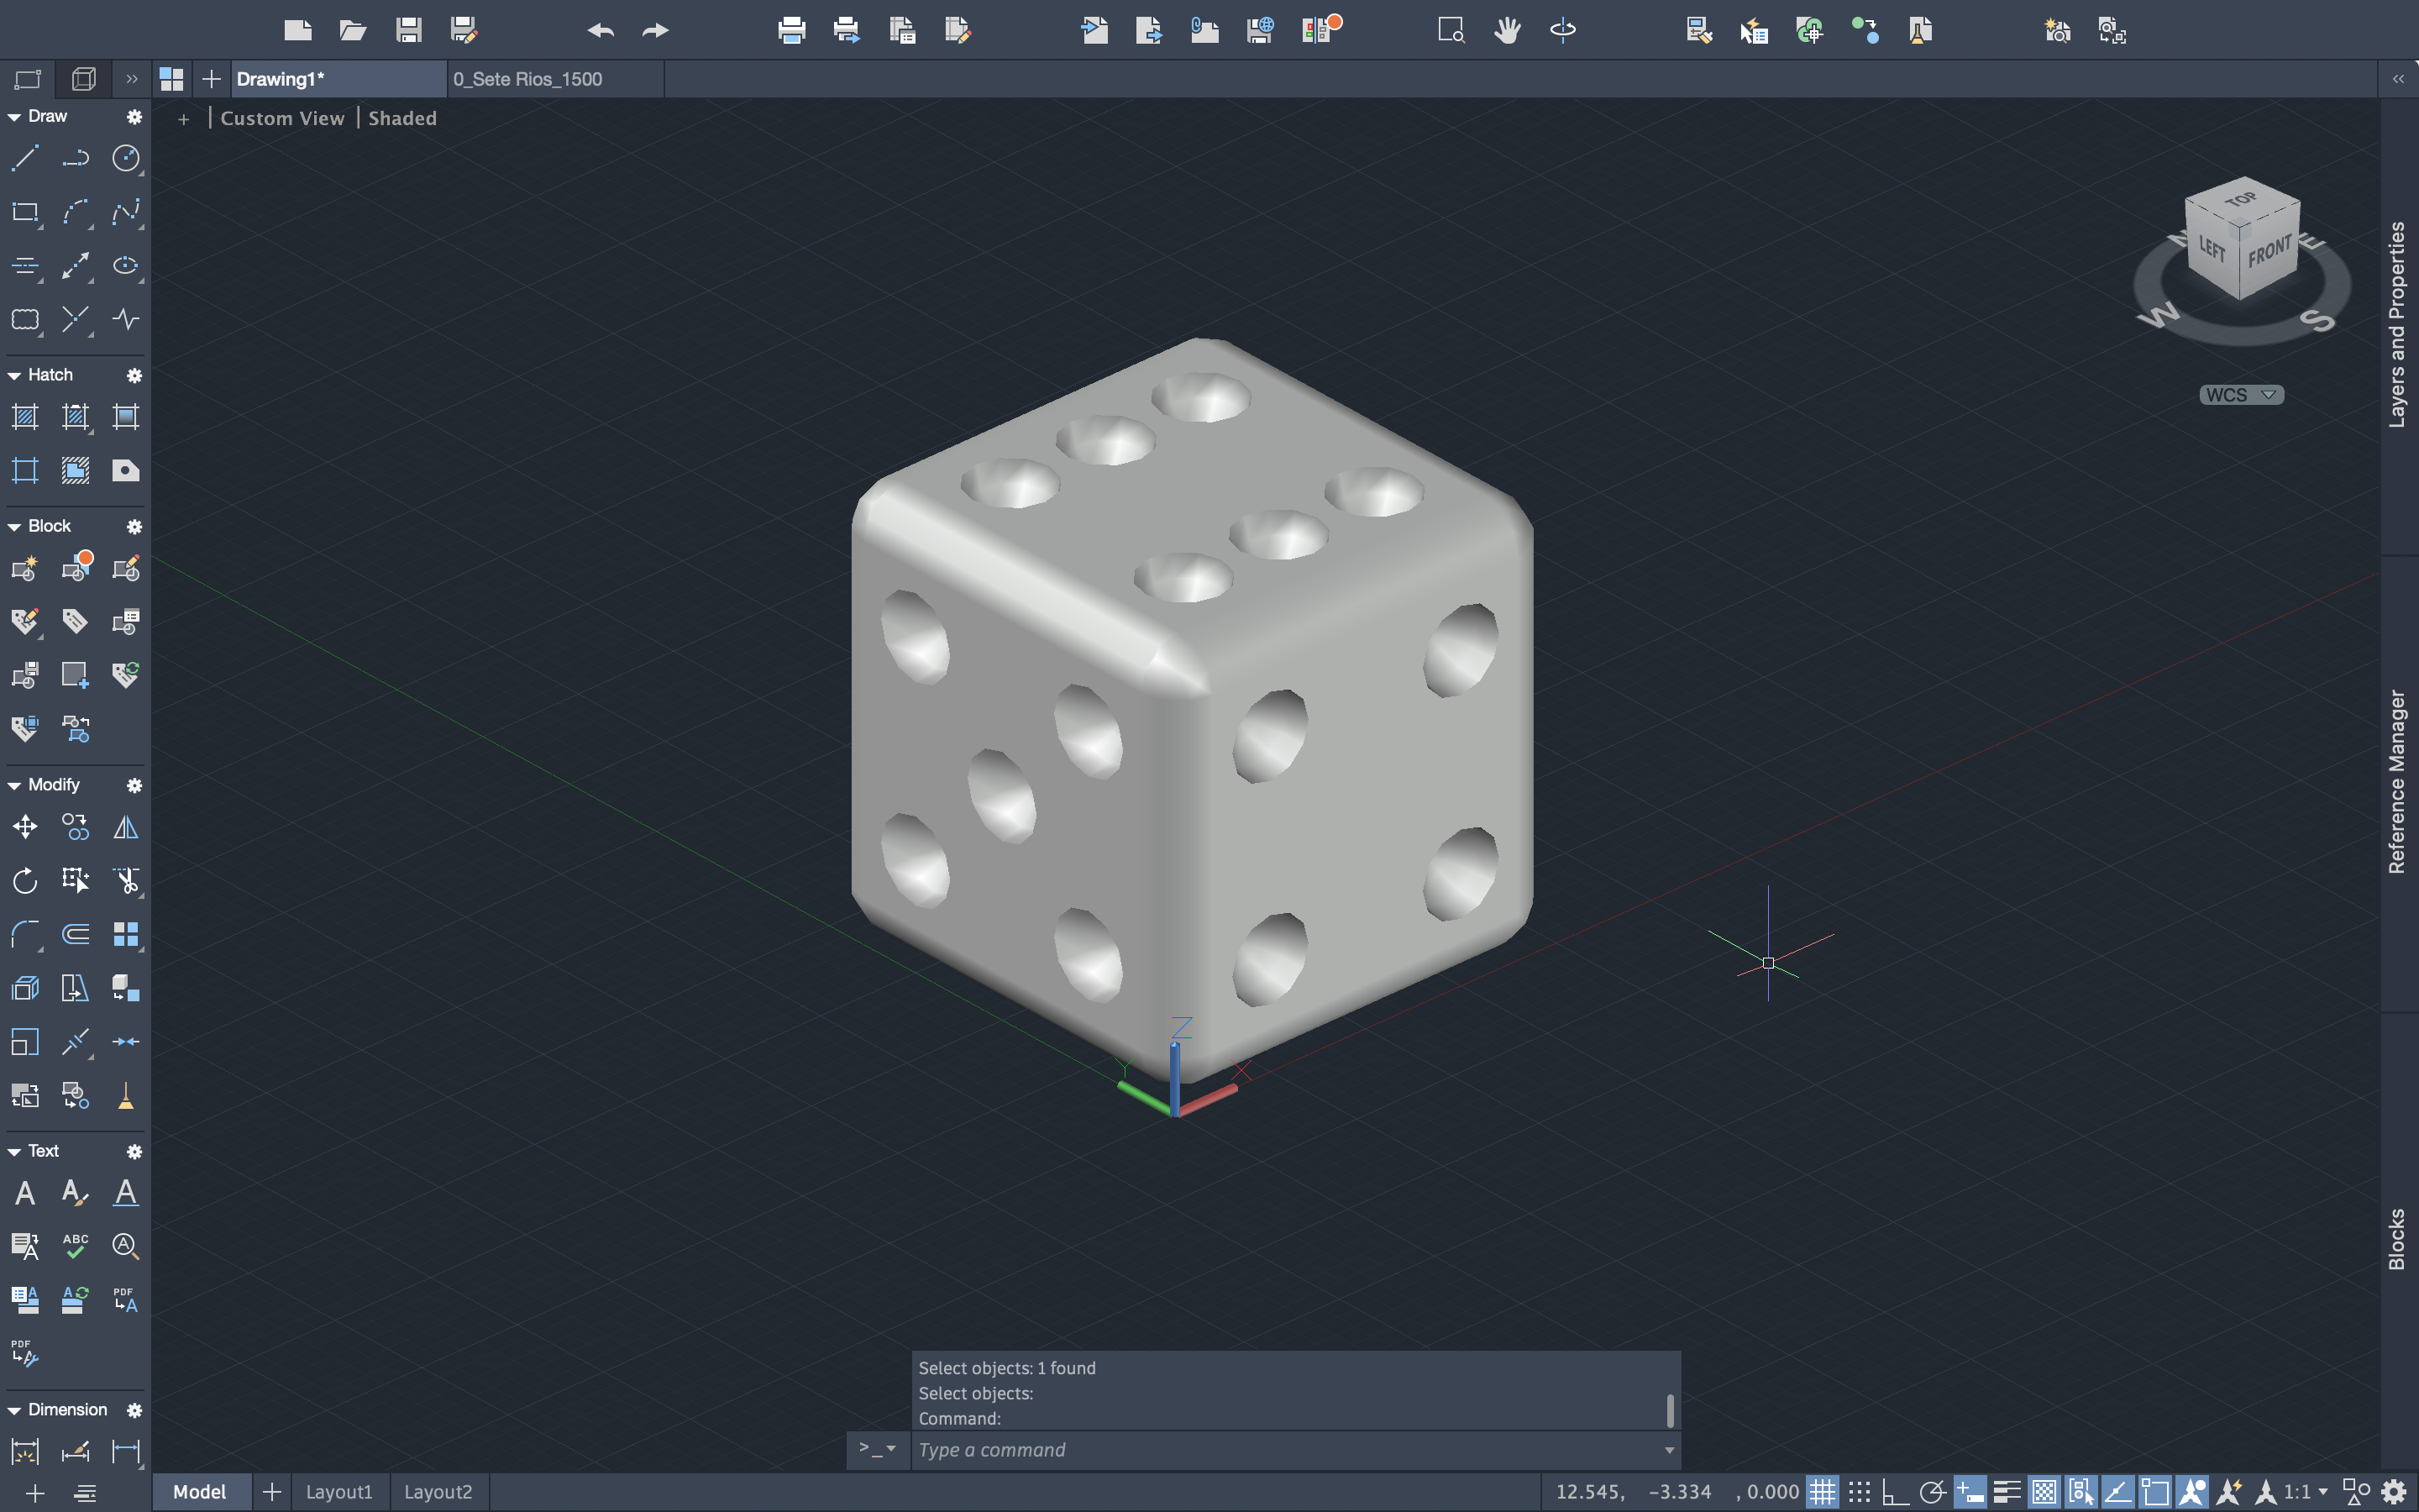Screen dimensions: 2419x1512
Task: Toggle selection cycling in status bar
Action: [2081, 1492]
